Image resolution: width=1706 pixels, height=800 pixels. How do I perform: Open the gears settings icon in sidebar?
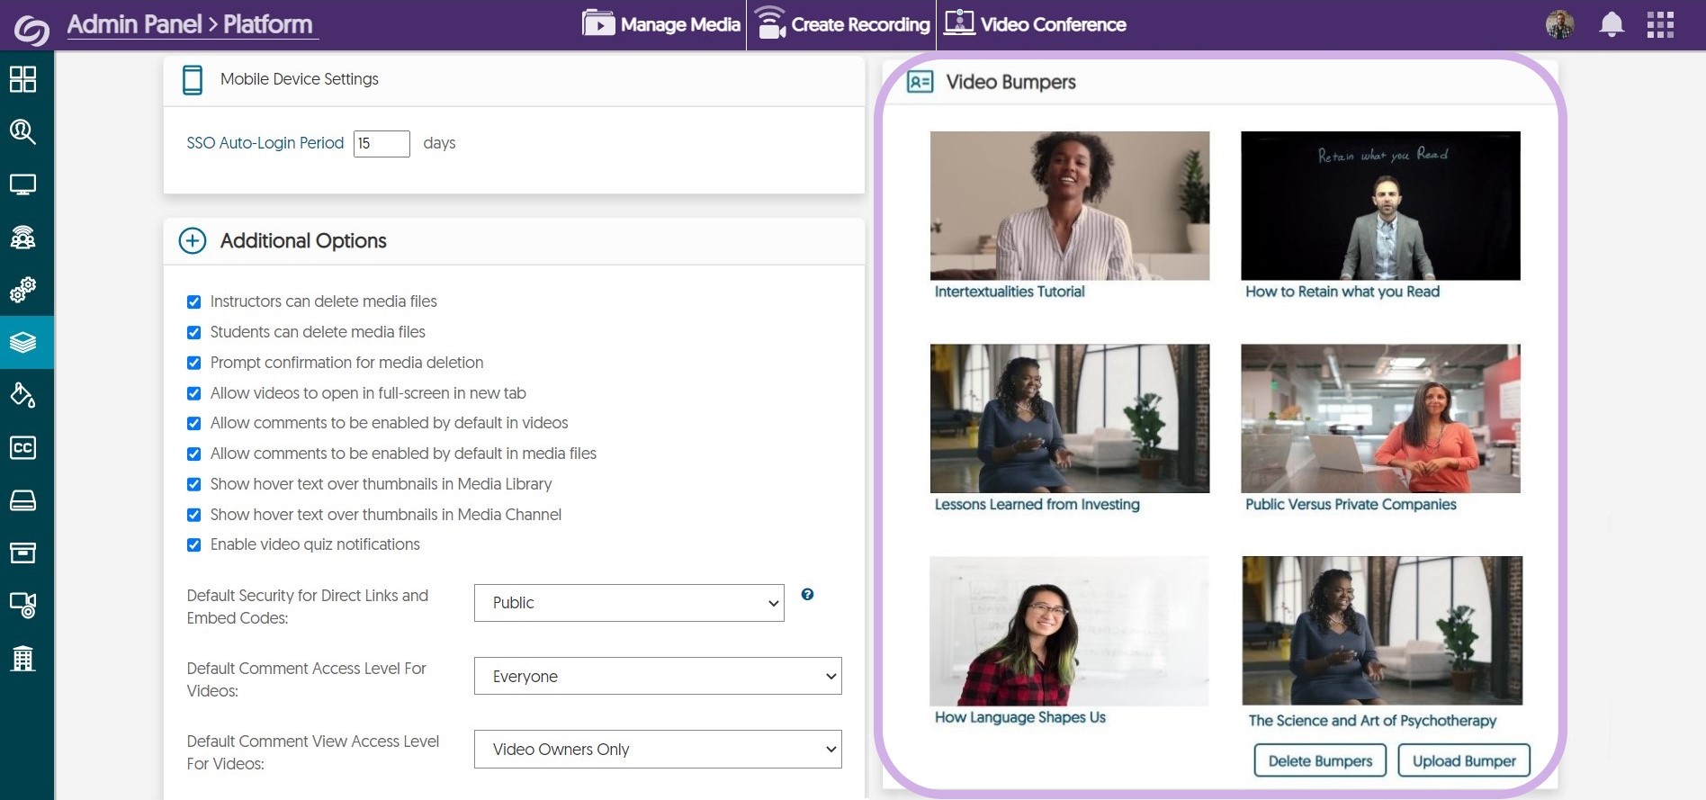point(22,290)
